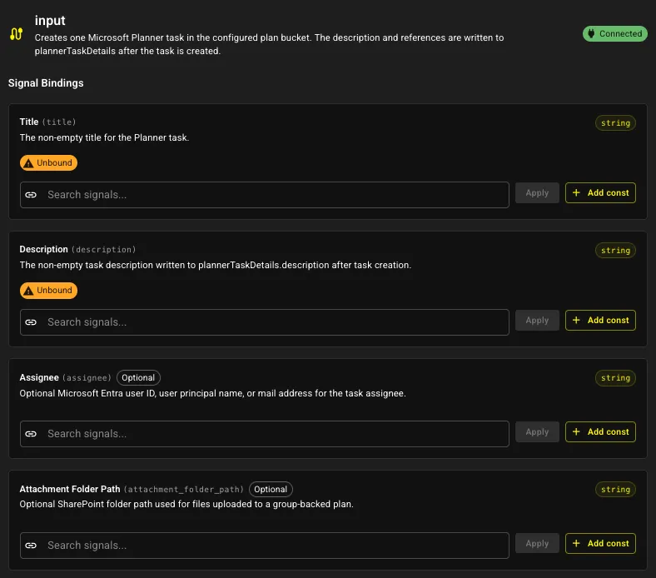The image size is (656, 578).
Task: Focus Attachment Folder Path signals search field
Action: coord(265,546)
